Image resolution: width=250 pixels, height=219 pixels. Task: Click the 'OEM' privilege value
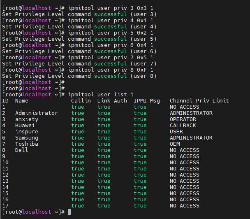(x=174, y=144)
